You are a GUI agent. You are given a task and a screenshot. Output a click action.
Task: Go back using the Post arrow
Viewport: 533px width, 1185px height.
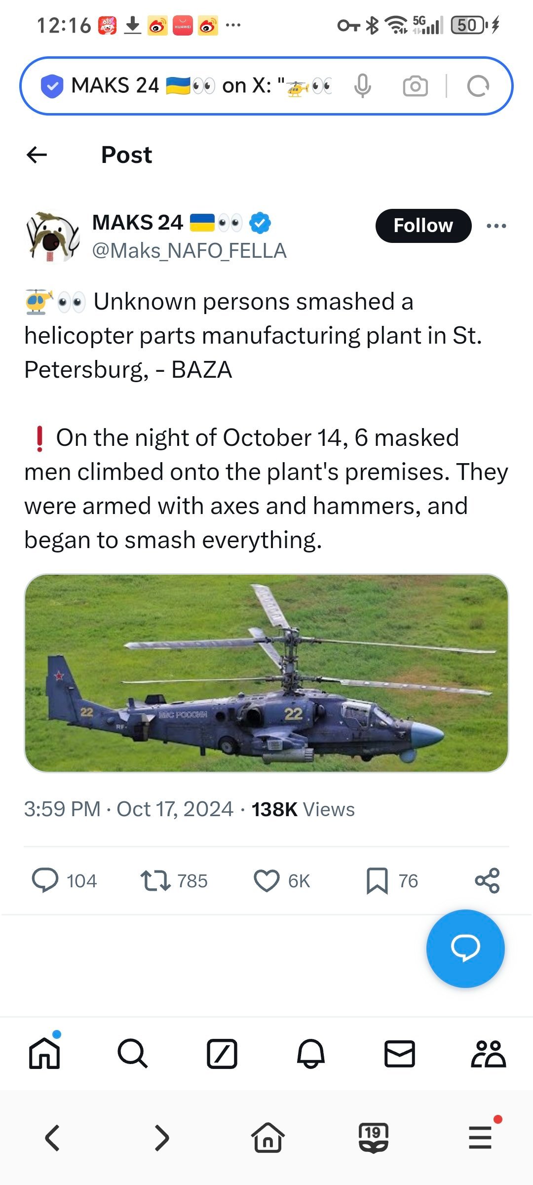[x=37, y=155]
